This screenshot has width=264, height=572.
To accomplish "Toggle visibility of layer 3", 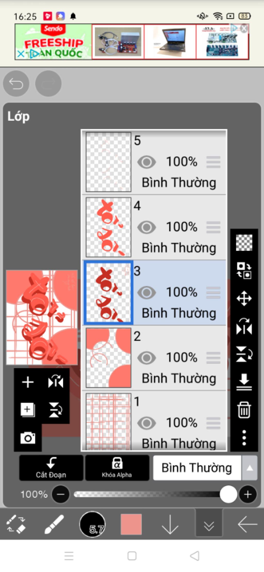I will pos(146,293).
